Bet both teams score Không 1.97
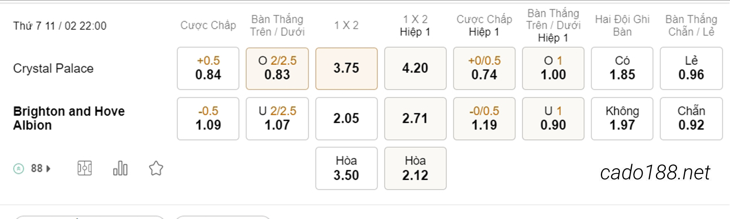This screenshot has width=730, height=219. click(622, 119)
